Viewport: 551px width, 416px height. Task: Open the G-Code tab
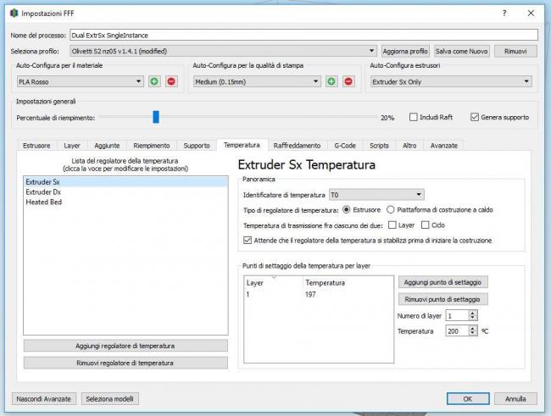344,146
